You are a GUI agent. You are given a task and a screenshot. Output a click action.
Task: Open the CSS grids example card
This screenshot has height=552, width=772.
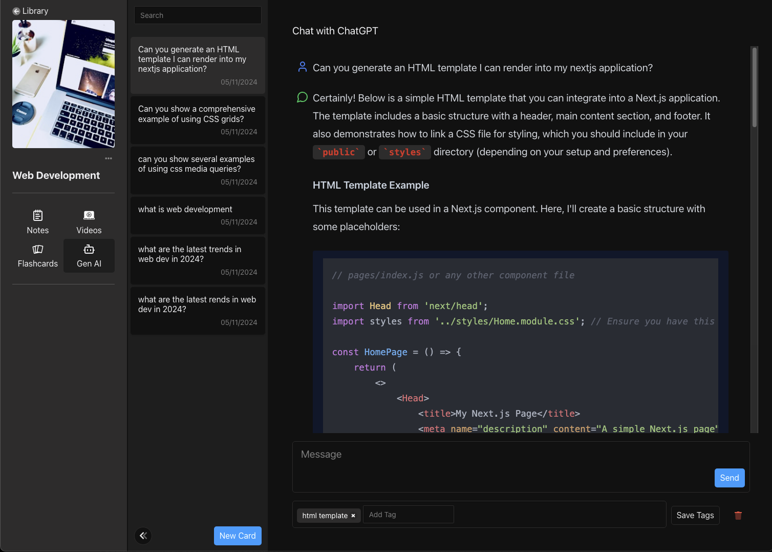click(198, 120)
